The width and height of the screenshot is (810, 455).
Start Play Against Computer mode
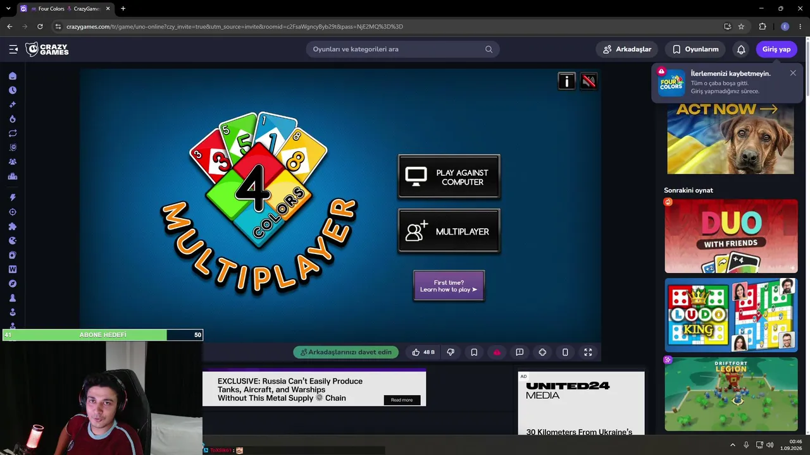click(449, 177)
